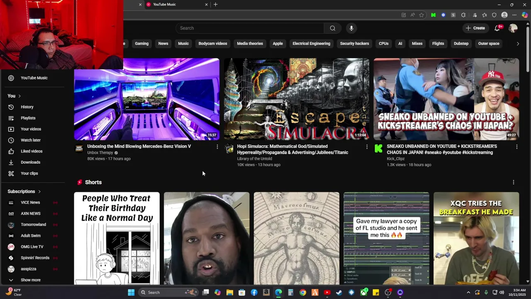The image size is (531, 299).
Task: Select the Bodycam videos chip
Action: click(213, 44)
